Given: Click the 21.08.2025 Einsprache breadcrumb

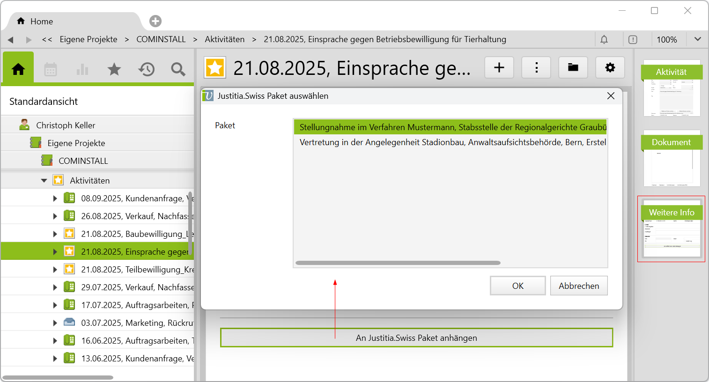Looking at the screenshot, I should tap(385, 39).
